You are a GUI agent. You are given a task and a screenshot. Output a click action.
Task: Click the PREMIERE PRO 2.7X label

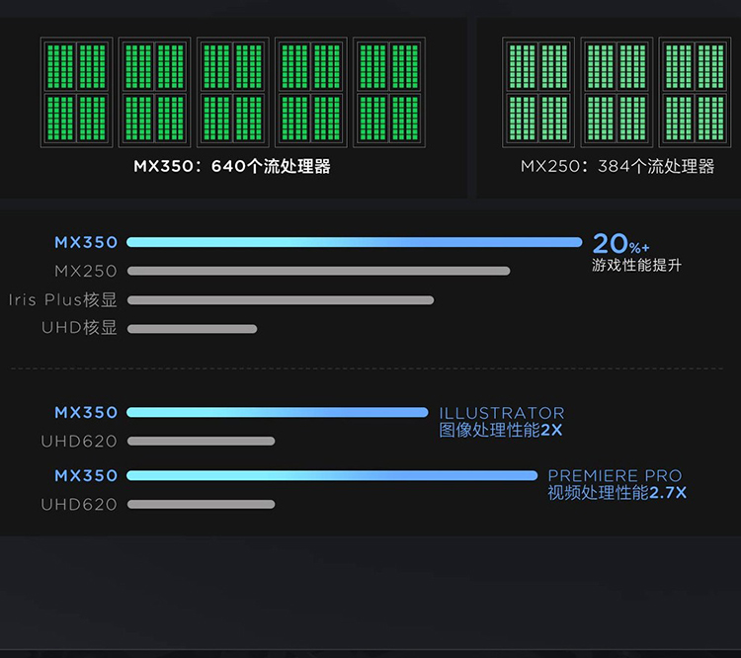click(617, 484)
